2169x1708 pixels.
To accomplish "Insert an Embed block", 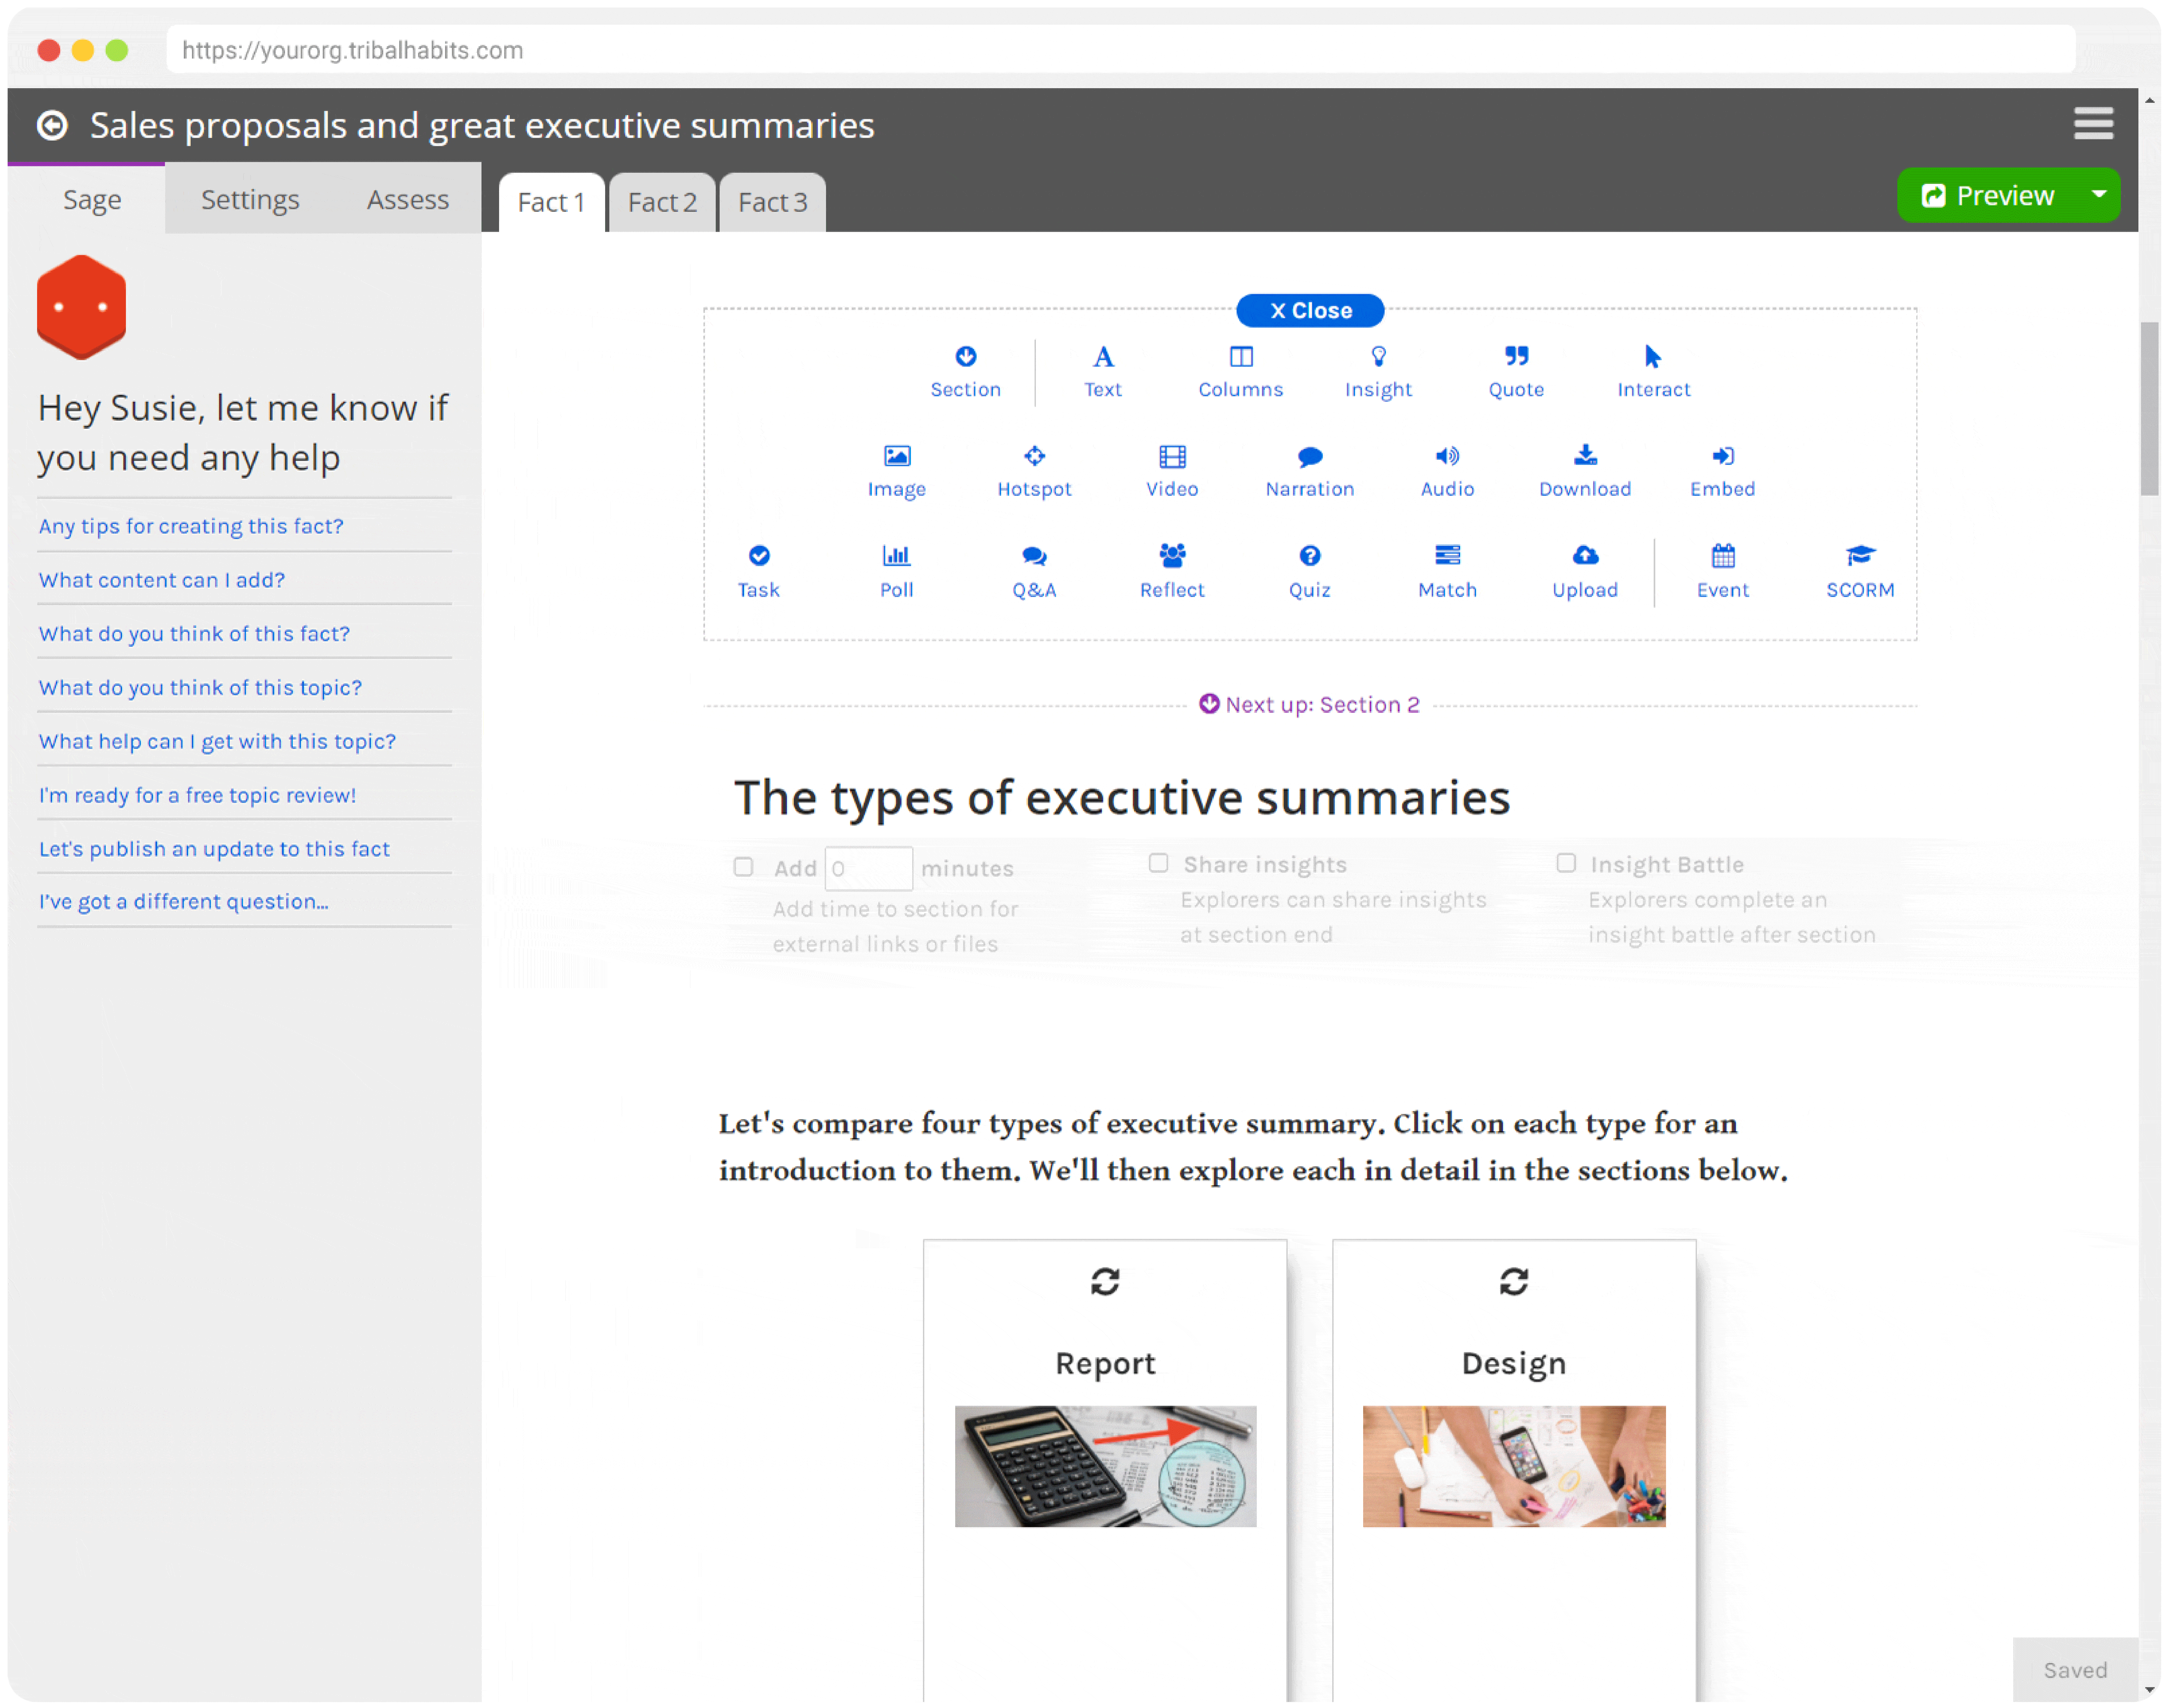I will click(x=1722, y=470).
